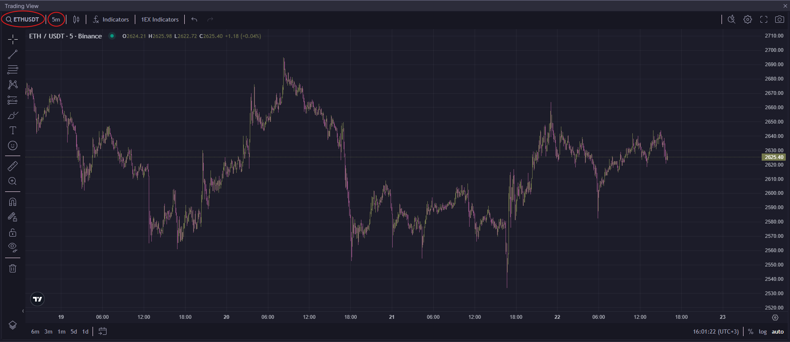This screenshot has height=342, width=790.
Task: Click the 2625.40 current price label
Action: 774,157
